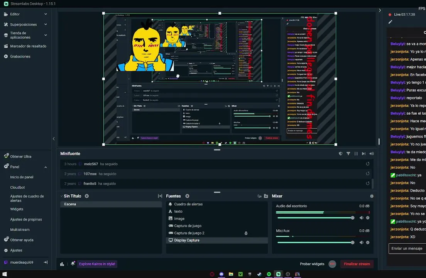Open Widgets page

coord(17,209)
